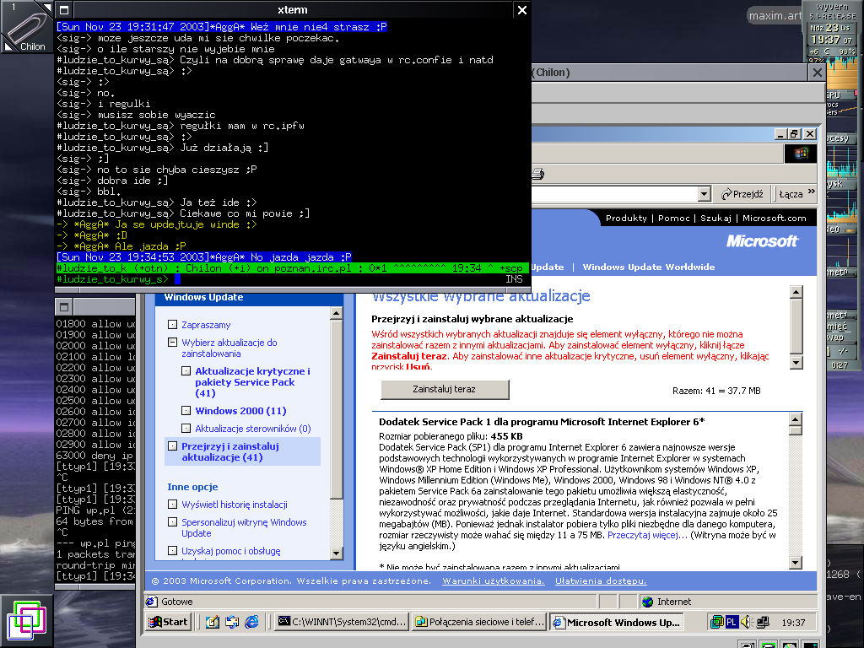Switch to the cmd.exe taskbar window
Image resolution: width=864 pixels, height=648 pixels.
point(343,623)
